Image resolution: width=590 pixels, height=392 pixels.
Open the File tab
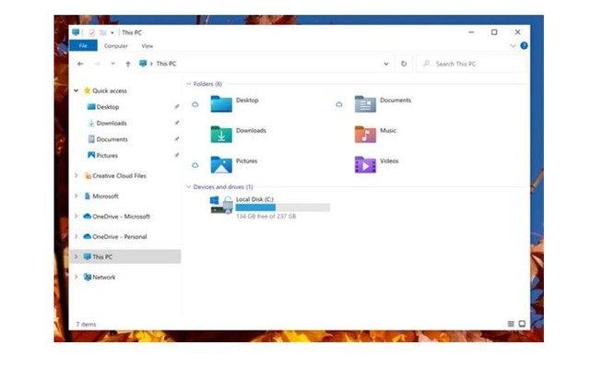(83, 45)
